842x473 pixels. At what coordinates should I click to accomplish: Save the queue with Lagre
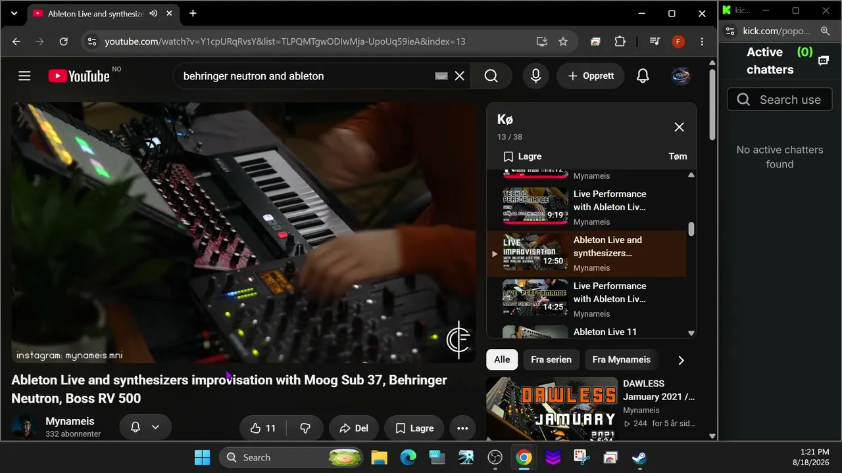tap(522, 156)
